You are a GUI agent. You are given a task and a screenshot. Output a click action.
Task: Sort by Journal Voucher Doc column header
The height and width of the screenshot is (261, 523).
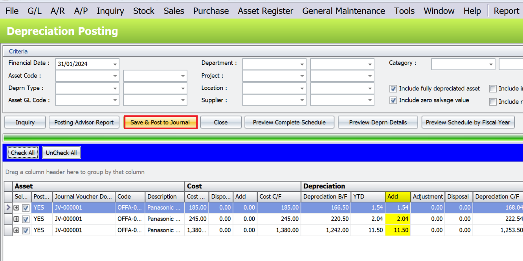click(84, 197)
